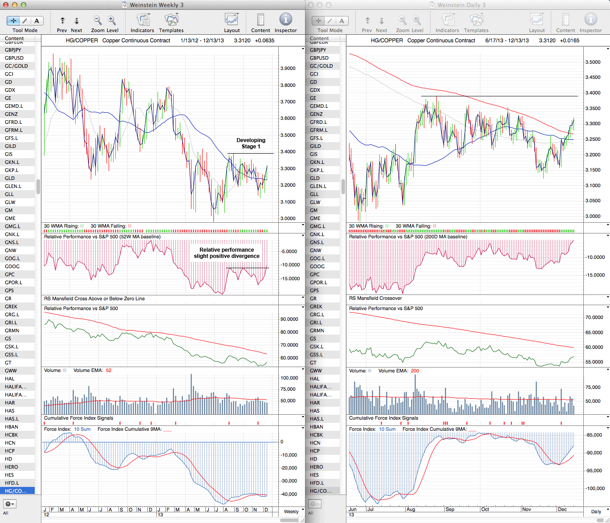Select the crosshair tool in Weekly window
Image resolution: width=610 pixels, height=523 pixels.
tap(13, 21)
